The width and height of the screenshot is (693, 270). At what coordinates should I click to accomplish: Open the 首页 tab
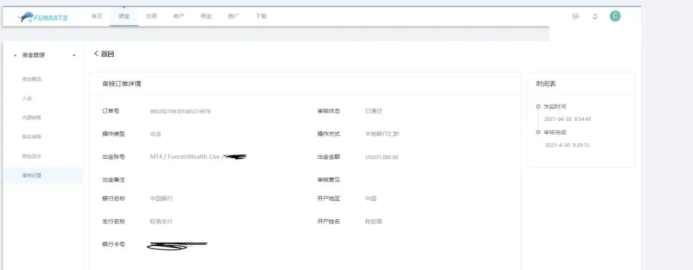(x=96, y=16)
